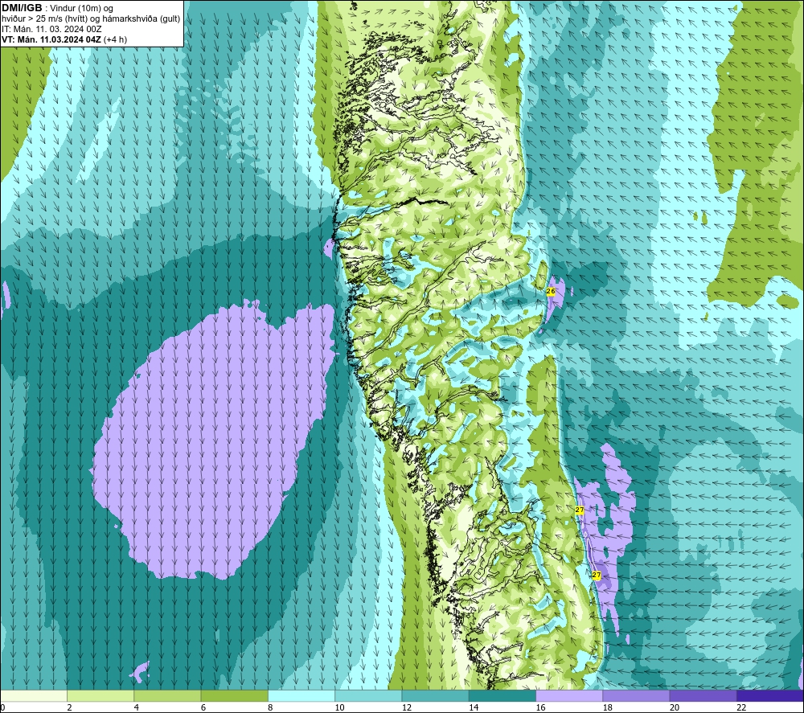804x713 pixels.
Task: Click the 0–2 m/s pale yellow legend swatch
Action: click(x=33, y=695)
